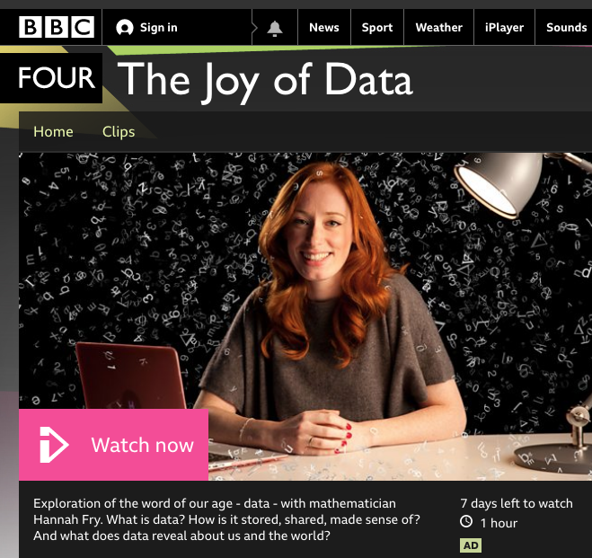Click the BBC logo blocks

click(x=57, y=27)
